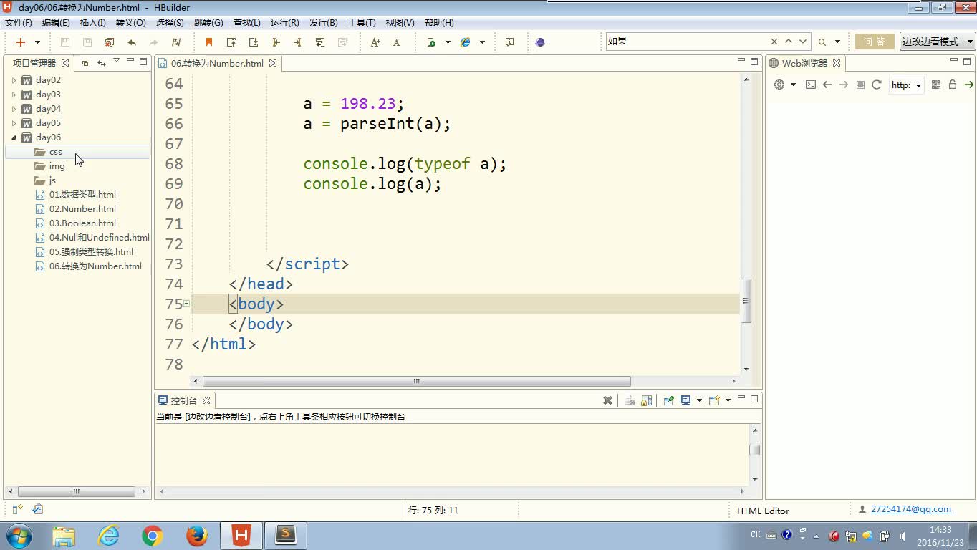Viewport: 977px width, 550px height.
Task: Click the find previous up-arrow in search box
Action: click(789, 42)
